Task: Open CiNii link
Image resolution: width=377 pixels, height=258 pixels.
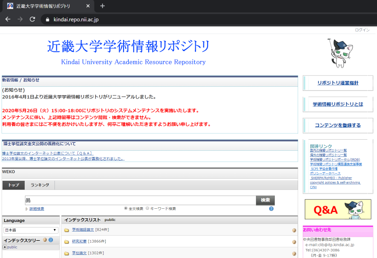Action: [x=313, y=187]
